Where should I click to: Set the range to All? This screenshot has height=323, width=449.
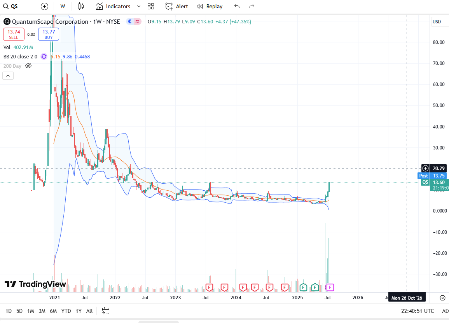89,311
